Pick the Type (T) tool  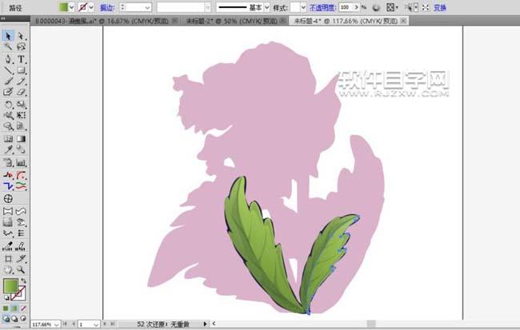pos(22,59)
